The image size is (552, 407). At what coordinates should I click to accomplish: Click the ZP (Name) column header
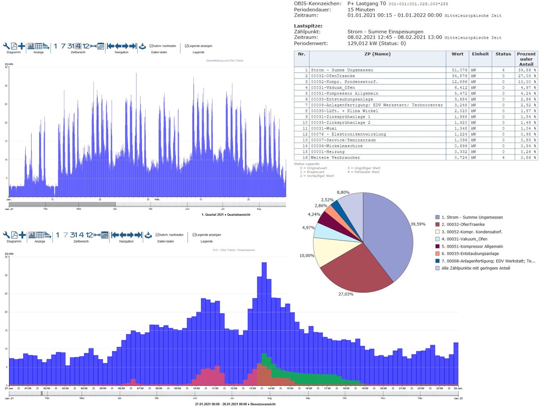(x=377, y=54)
